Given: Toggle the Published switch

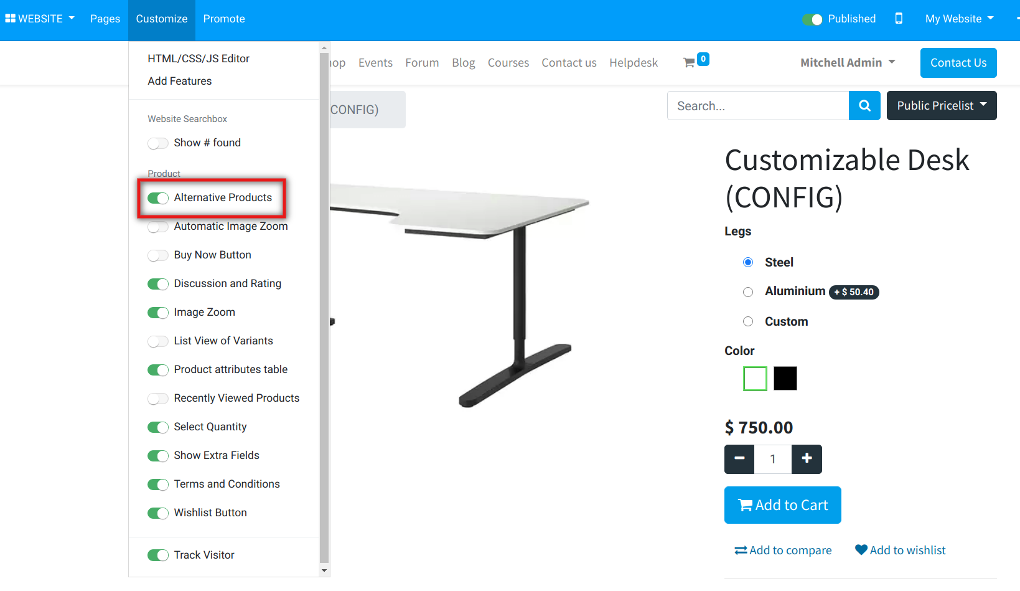Looking at the screenshot, I should coord(812,19).
